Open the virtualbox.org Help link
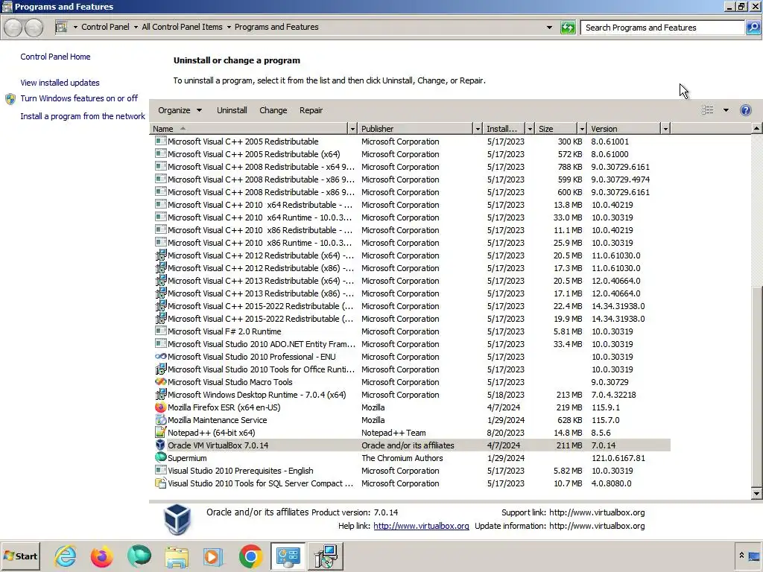The width and height of the screenshot is (763, 572). pos(421,527)
